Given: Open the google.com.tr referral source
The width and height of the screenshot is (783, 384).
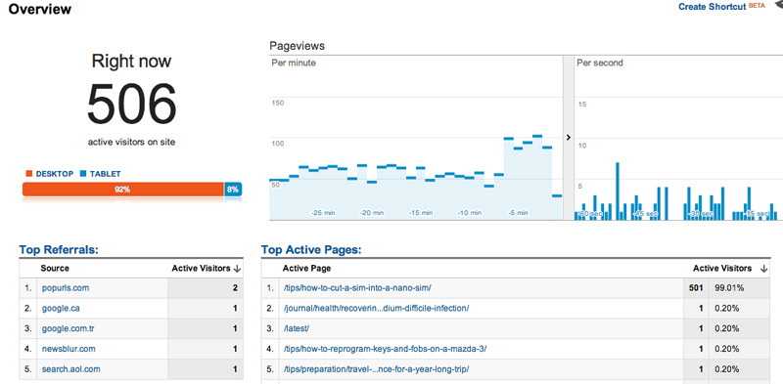Looking at the screenshot, I should tap(68, 328).
